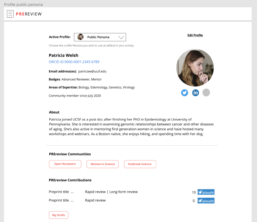Screen dimensions: 257x222
Task: Follow the ORCID iD link
Action: [x=74, y=62]
